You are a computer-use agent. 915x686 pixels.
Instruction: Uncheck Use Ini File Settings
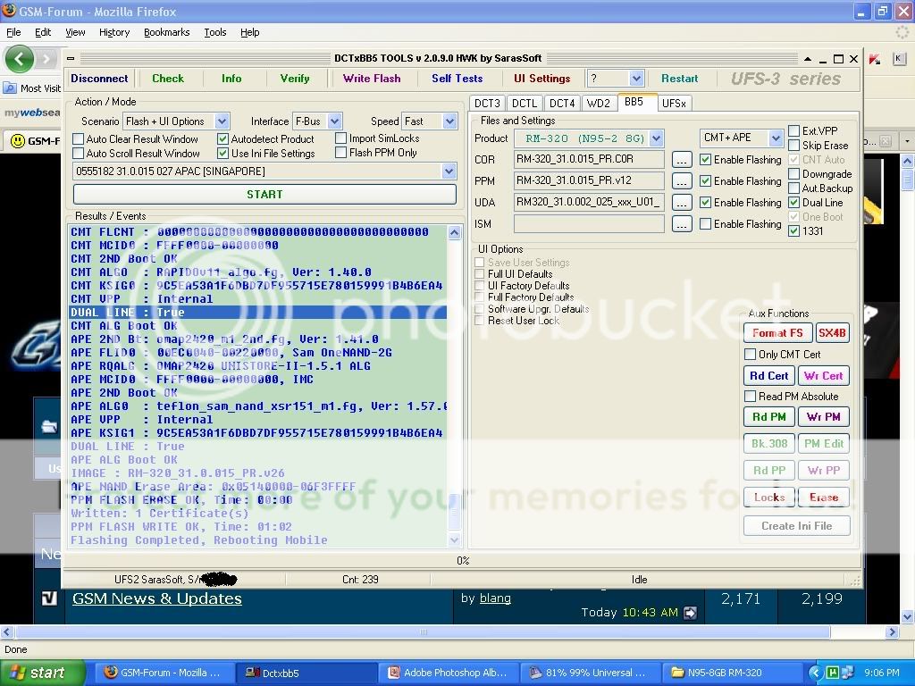pos(222,153)
